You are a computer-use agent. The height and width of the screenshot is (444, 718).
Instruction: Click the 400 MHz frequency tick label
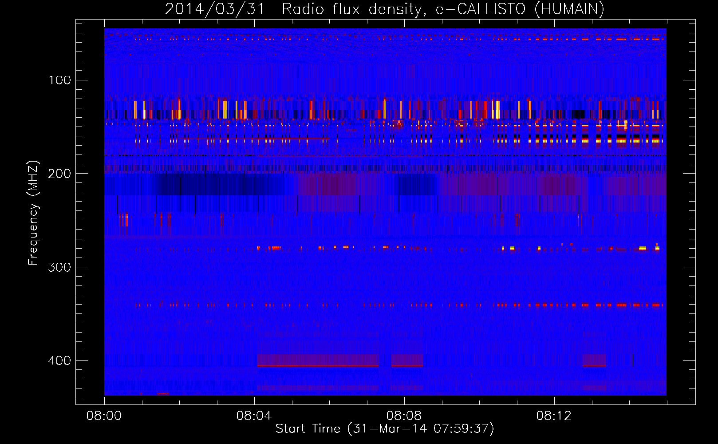click(60, 360)
